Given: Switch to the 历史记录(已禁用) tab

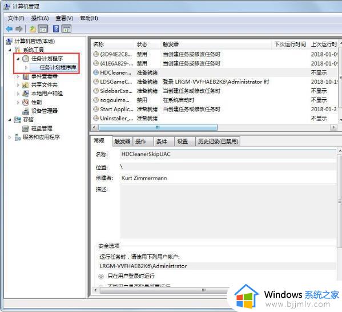Looking at the screenshot, I should 218,141.
